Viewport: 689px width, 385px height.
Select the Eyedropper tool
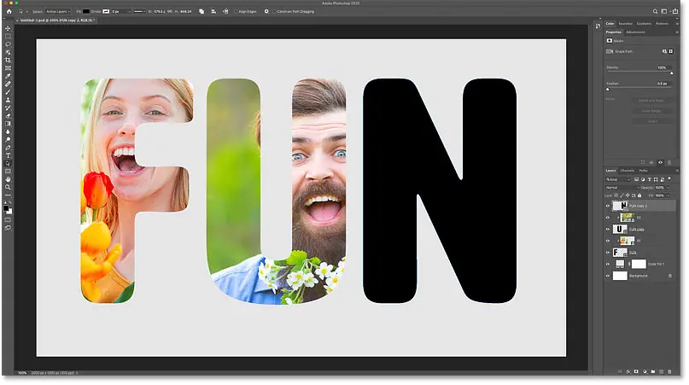tap(8, 76)
